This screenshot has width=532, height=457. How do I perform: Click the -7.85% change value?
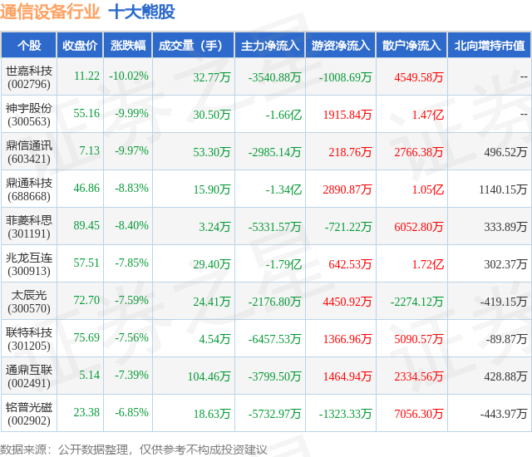click(131, 263)
